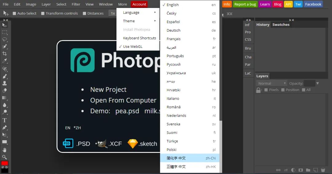Select the Type tool
This screenshot has width=332, height=174.
4,120
